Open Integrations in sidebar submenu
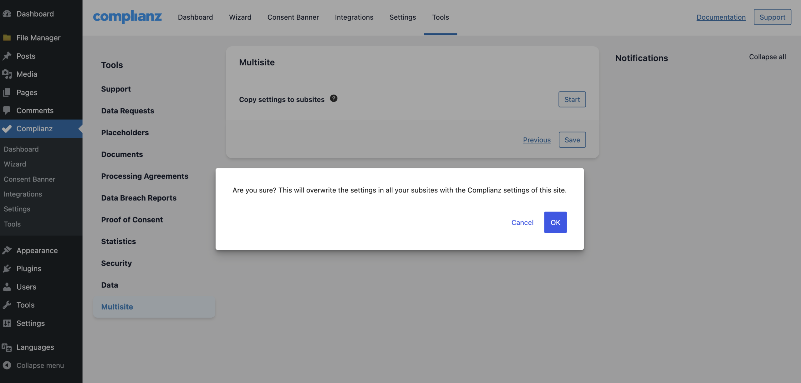The width and height of the screenshot is (801, 383). click(23, 194)
